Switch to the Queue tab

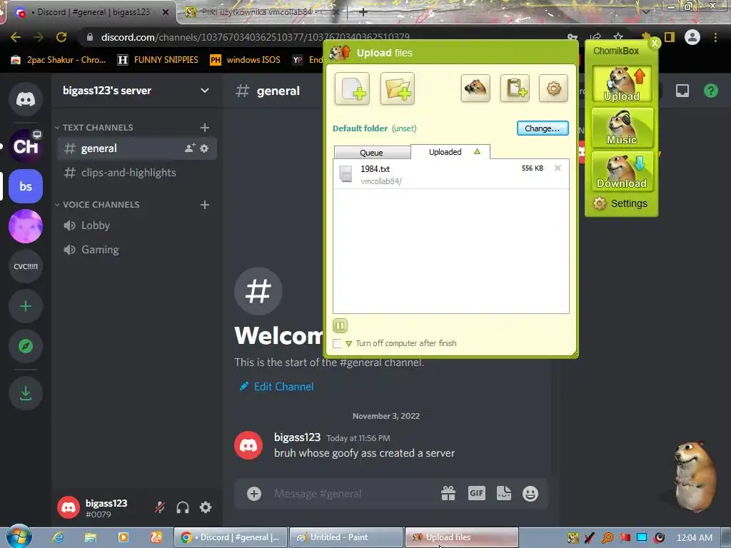coord(371,153)
